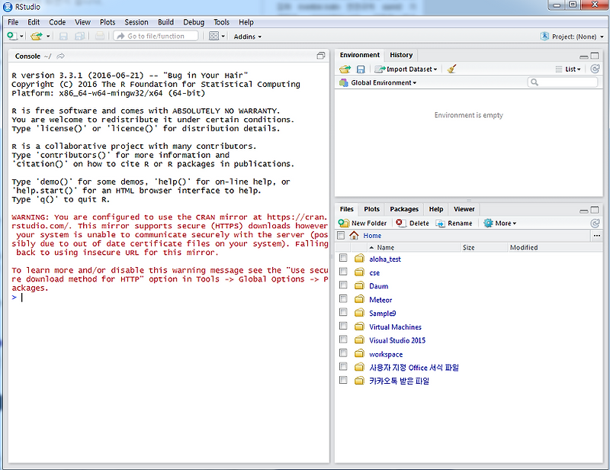Click the Home house icon
The width and height of the screenshot is (610, 470).
354,235
